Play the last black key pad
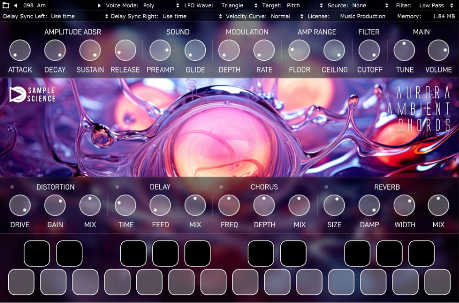This screenshot has height=303, width=459. (421, 253)
